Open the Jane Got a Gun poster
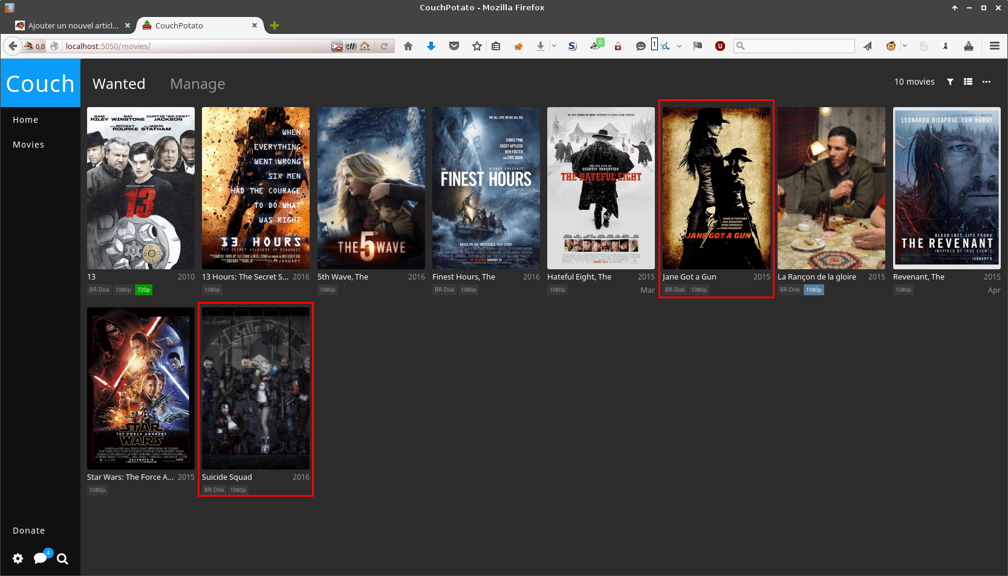This screenshot has height=576, width=1008. [717, 188]
